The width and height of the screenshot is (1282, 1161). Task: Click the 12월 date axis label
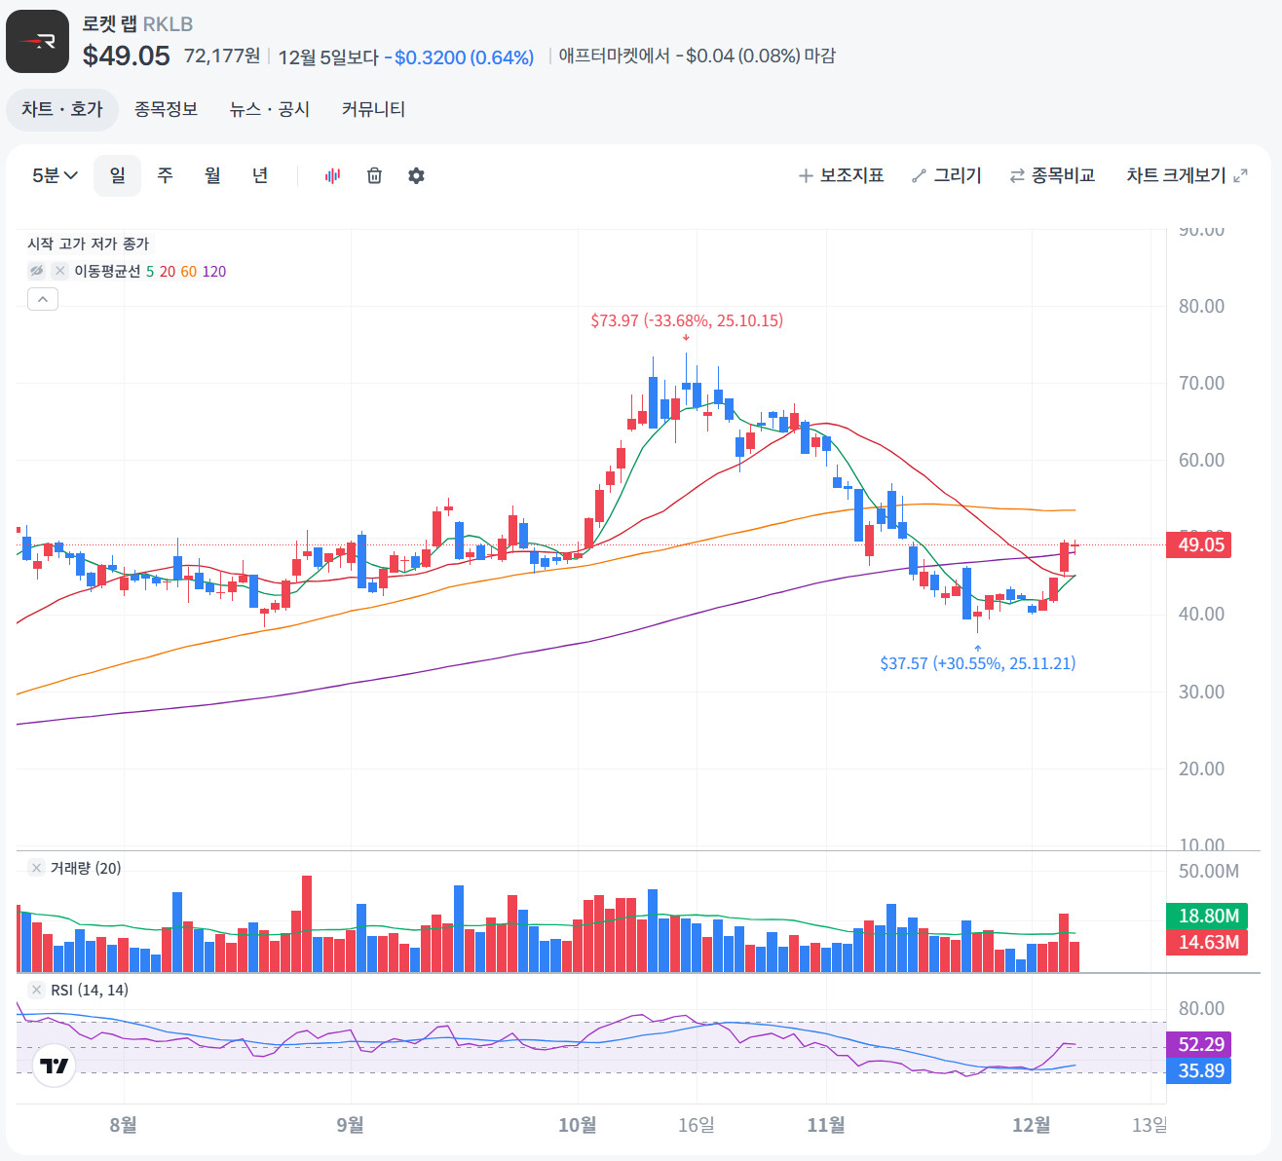point(1032,1125)
